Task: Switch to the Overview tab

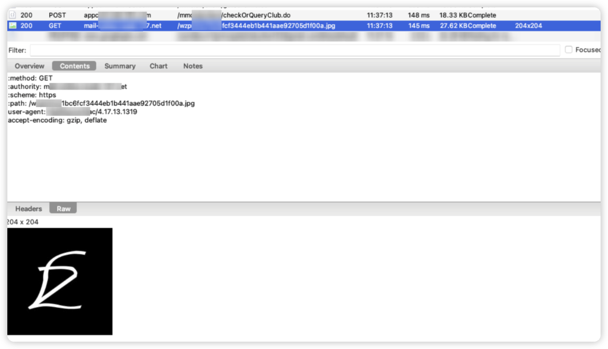Action: pos(29,66)
